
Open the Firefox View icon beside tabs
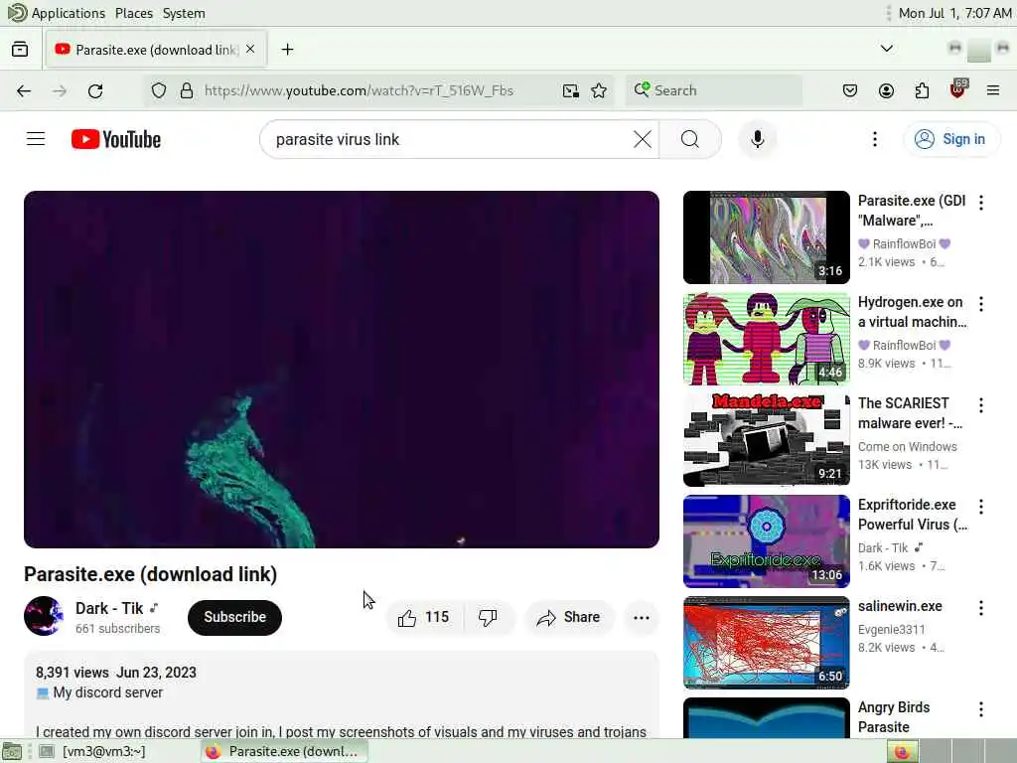click(20, 50)
